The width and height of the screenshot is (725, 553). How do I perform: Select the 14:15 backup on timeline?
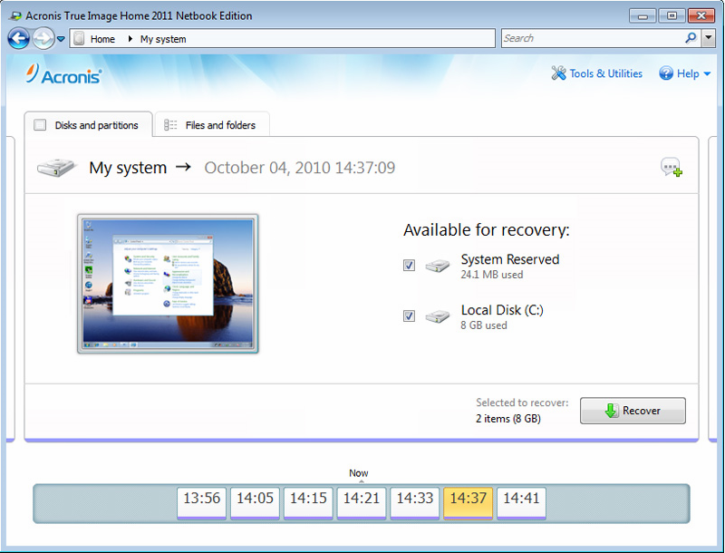(x=308, y=502)
